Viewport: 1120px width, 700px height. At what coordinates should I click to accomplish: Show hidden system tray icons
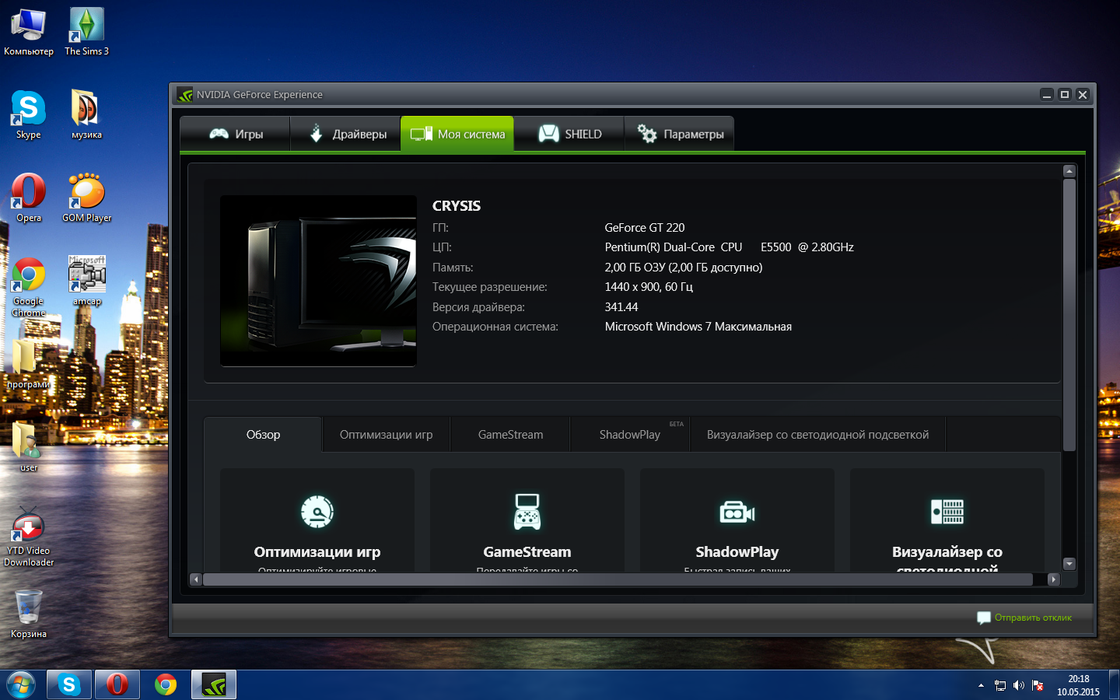pyautogui.click(x=981, y=685)
